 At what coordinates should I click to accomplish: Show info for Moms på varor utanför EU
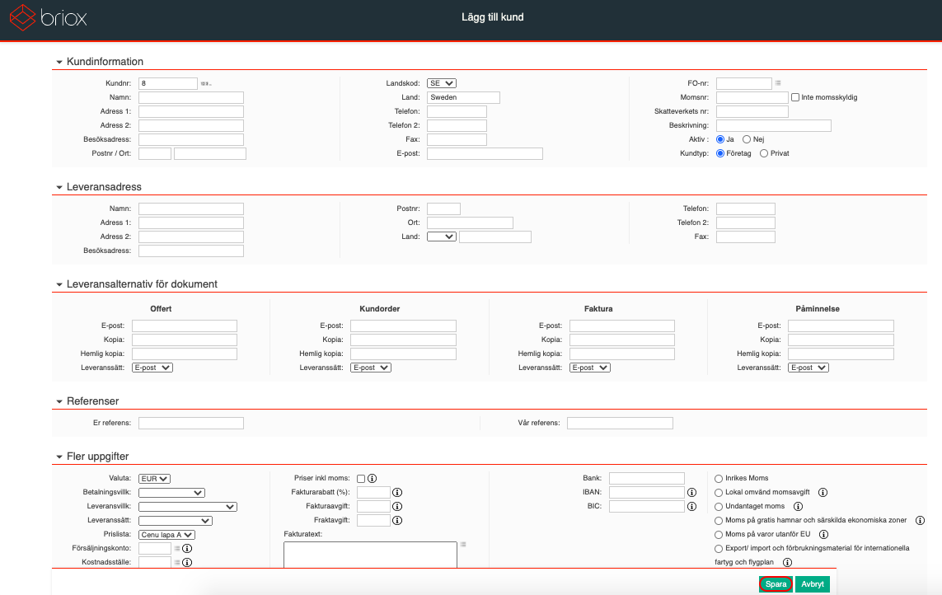(823, 534)
